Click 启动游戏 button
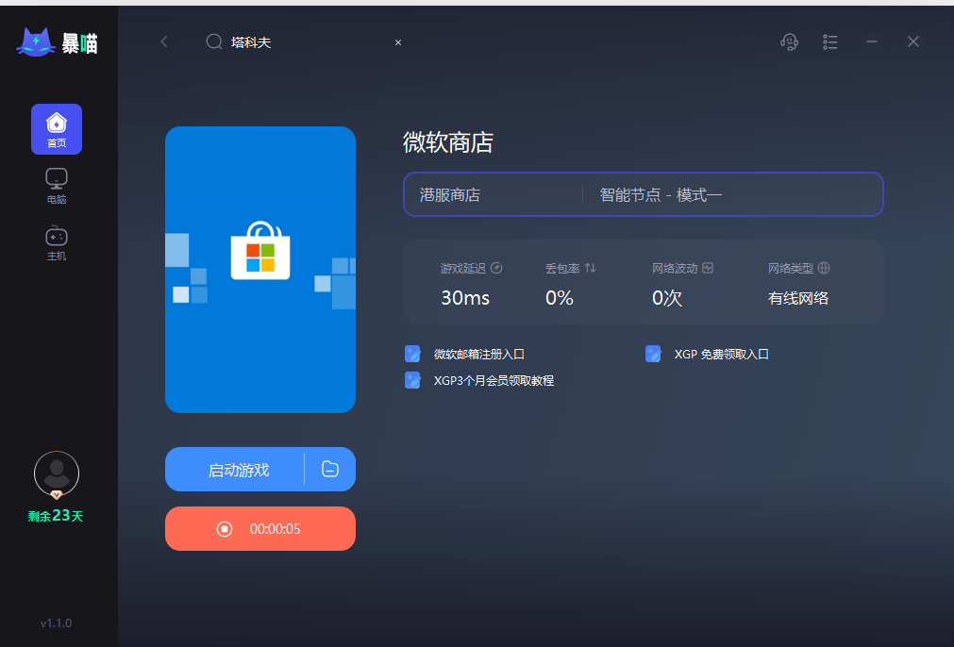954x647 pixels. pyautogui.click(x=235, y=470)
